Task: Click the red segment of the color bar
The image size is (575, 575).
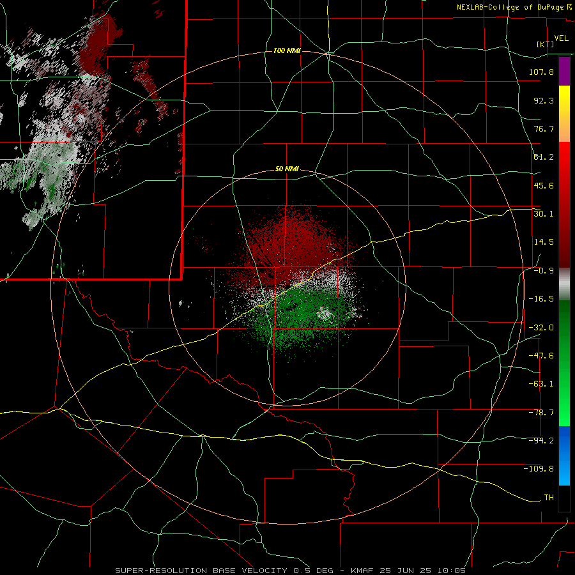Action: (x=564, y=204)
